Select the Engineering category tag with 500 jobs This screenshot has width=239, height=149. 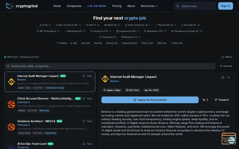coord(128,31)
